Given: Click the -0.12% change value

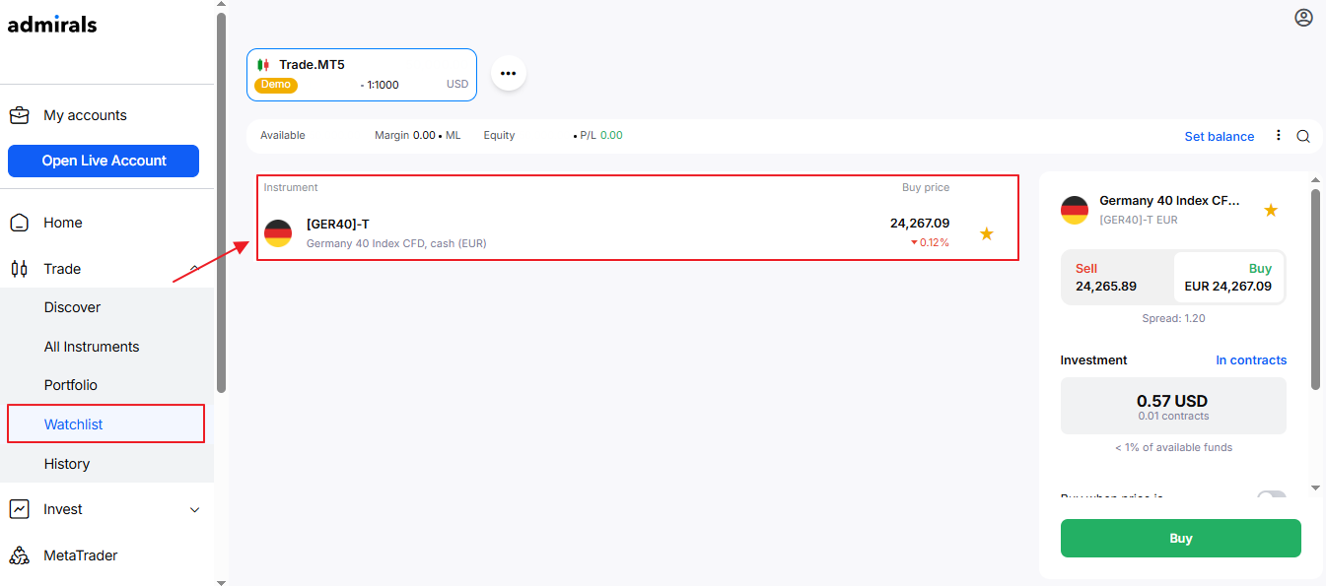Looking at the screenshot, I should tap(930, 243).
